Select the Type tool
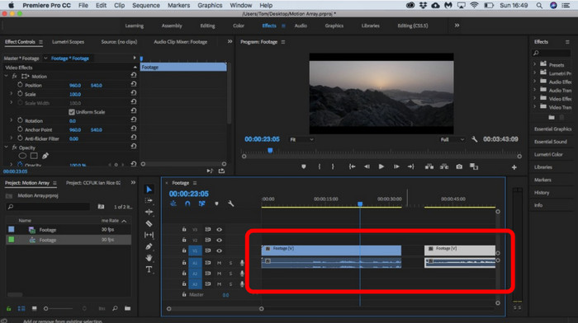This screenshot has width=578, height=323. coord(149,269)
